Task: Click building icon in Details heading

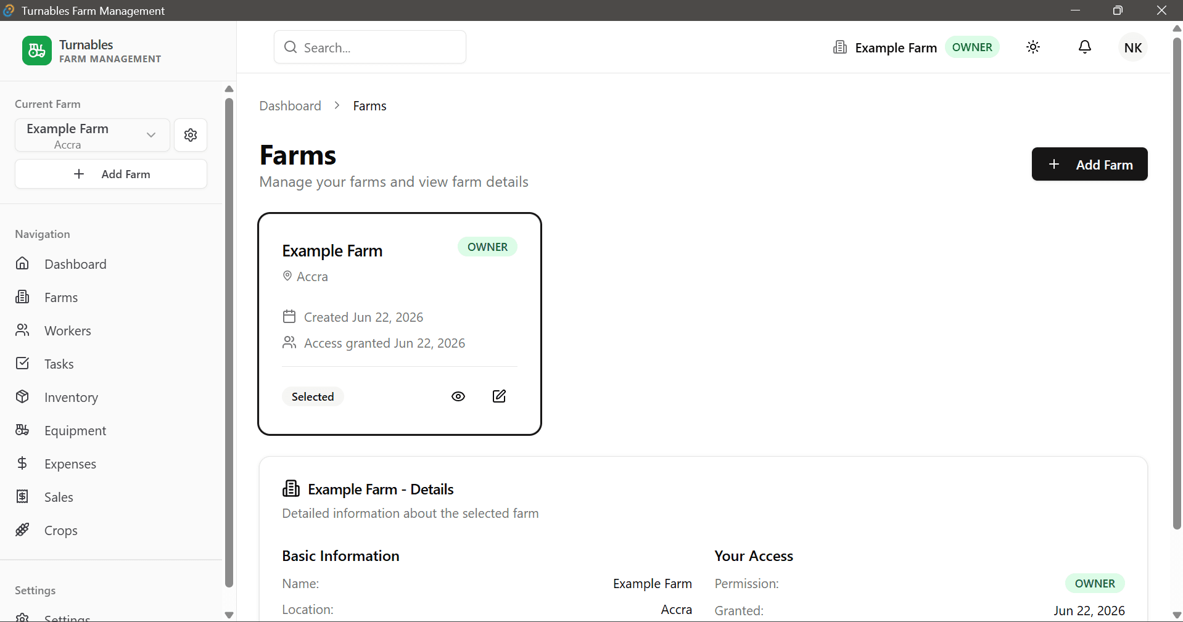Action: 291,489
